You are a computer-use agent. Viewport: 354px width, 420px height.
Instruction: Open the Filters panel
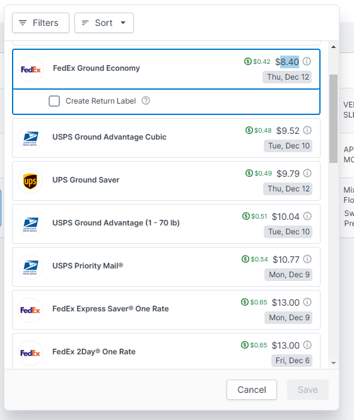click(x=40, y=23)
